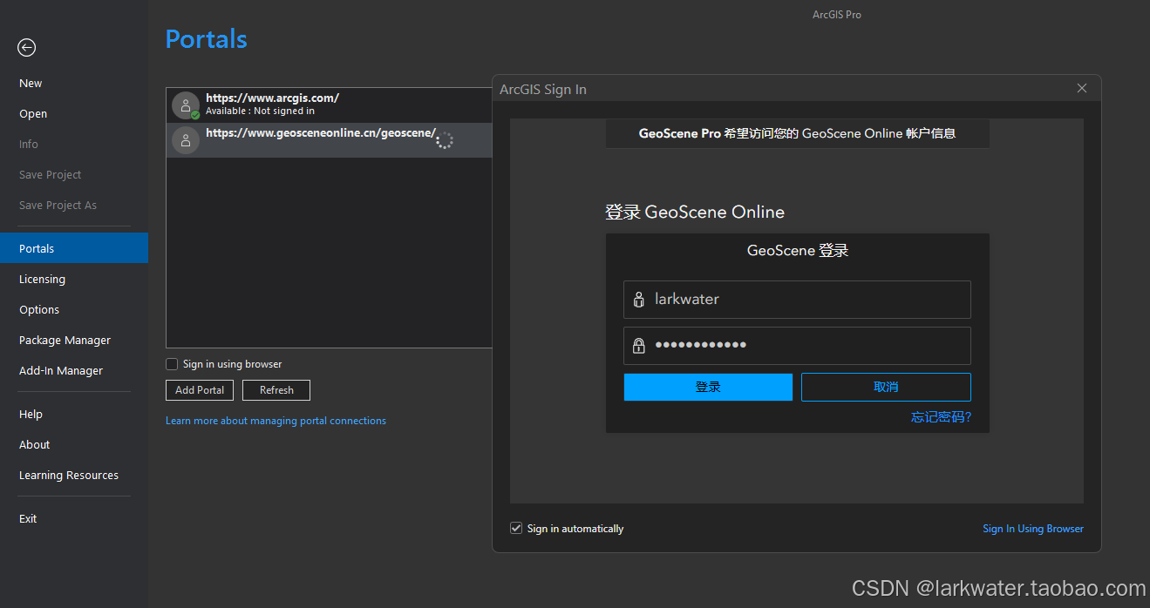Close the ArcGIS Sign In dialog
1150x608 pixels.
pyautogui.click(x=1082, y=88)
